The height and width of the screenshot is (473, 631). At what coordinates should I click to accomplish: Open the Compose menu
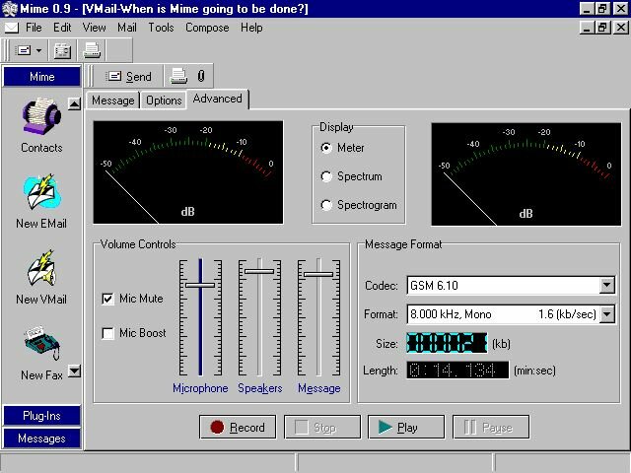(207, 28)
